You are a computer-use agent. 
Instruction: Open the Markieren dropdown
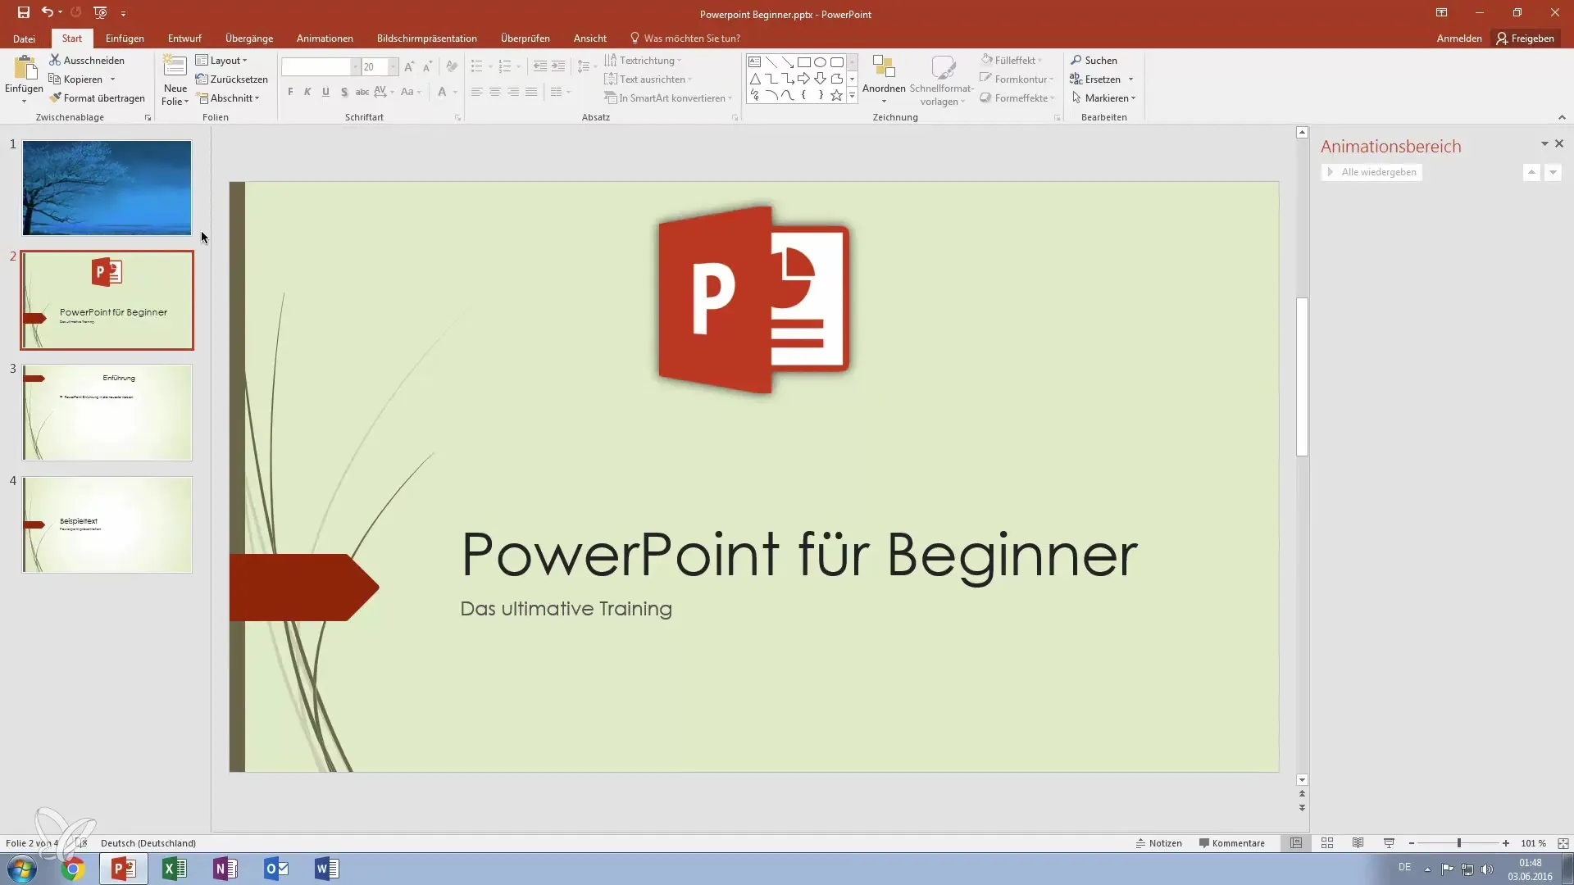1105,98
